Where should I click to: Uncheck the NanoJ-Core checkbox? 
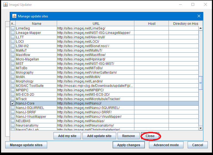point(13,103)
